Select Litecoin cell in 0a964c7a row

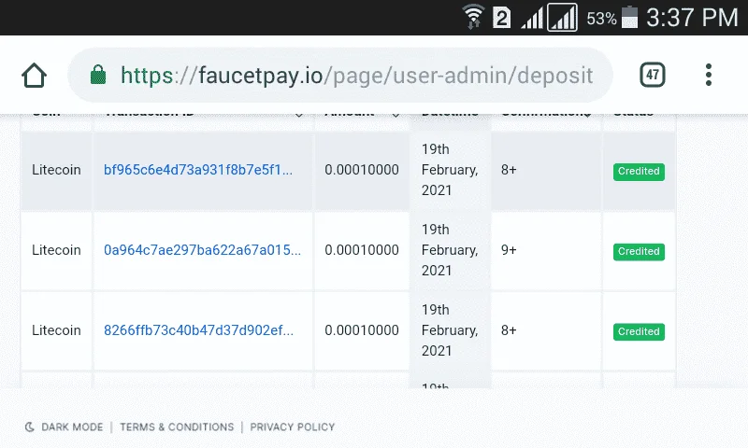tap(56, 250)
